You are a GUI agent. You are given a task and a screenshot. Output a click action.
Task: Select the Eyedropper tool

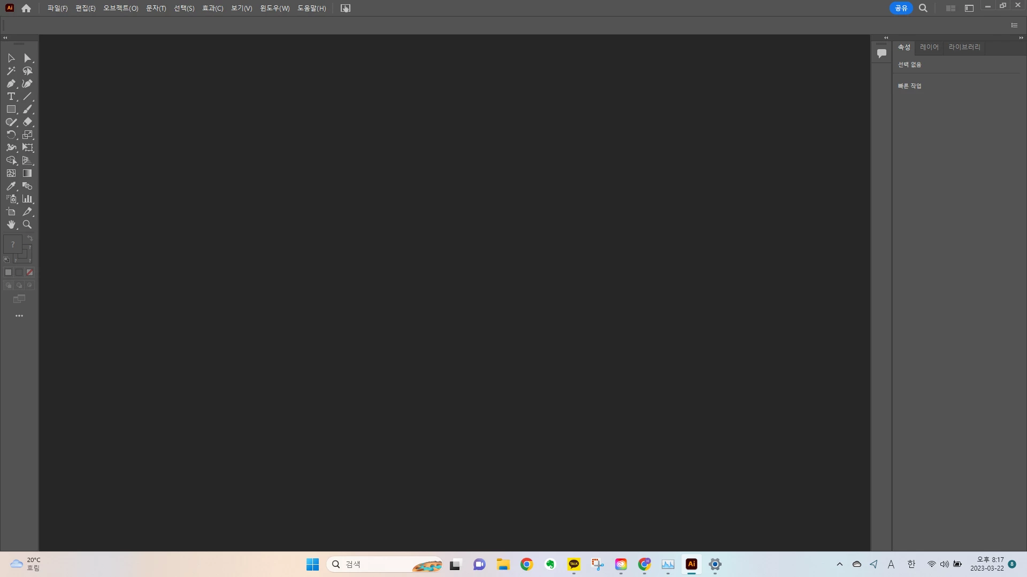click(x=11, y=186)
